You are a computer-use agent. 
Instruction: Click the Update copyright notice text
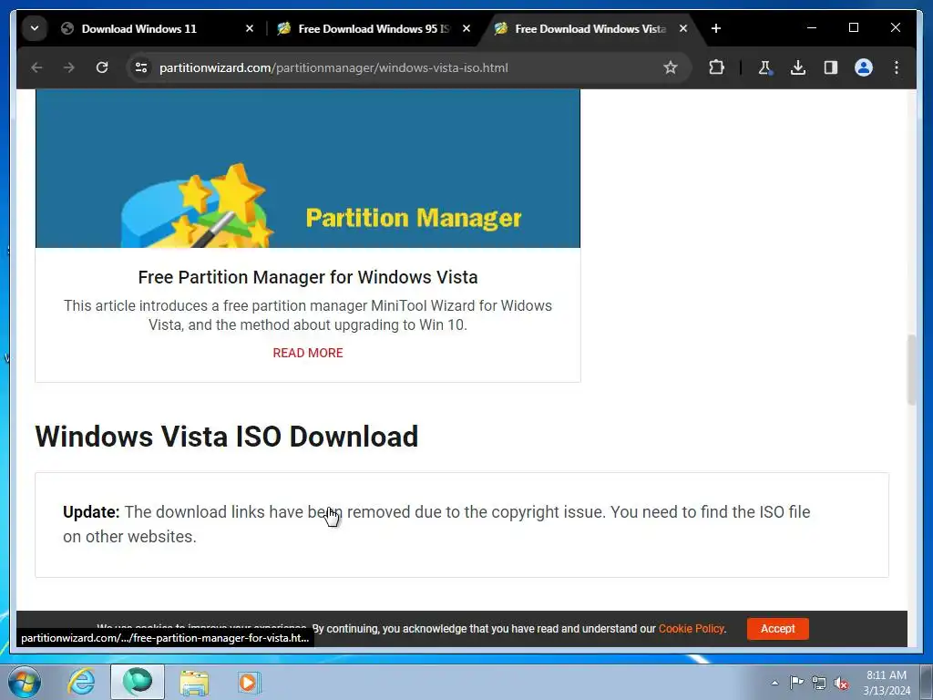click(436, 524)
